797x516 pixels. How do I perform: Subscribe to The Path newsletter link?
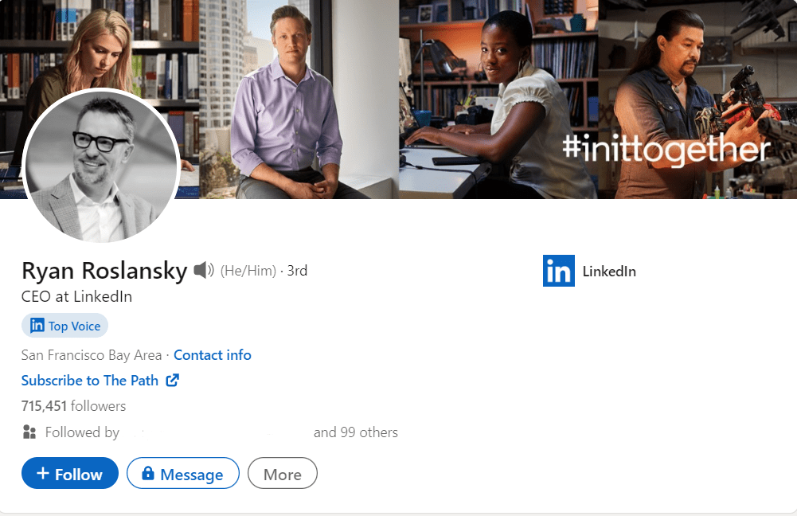tap(90, 381)
